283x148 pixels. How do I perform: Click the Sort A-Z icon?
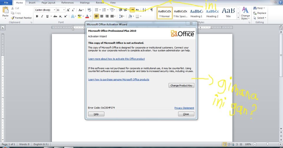(144, 10)
